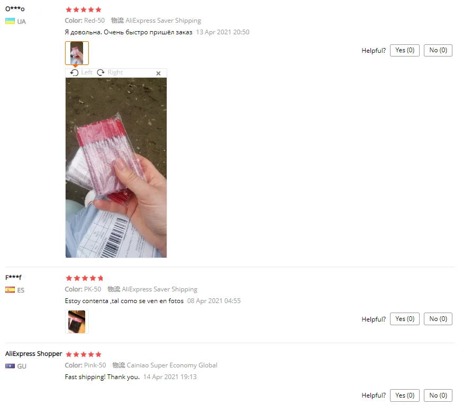Mark the Ukrainian review as not helpful

[x=438, y=50]
